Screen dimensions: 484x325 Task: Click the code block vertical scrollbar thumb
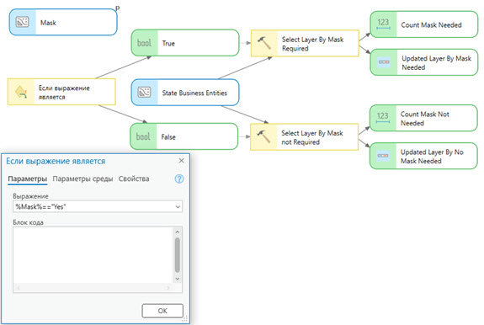tap(177, 255)
